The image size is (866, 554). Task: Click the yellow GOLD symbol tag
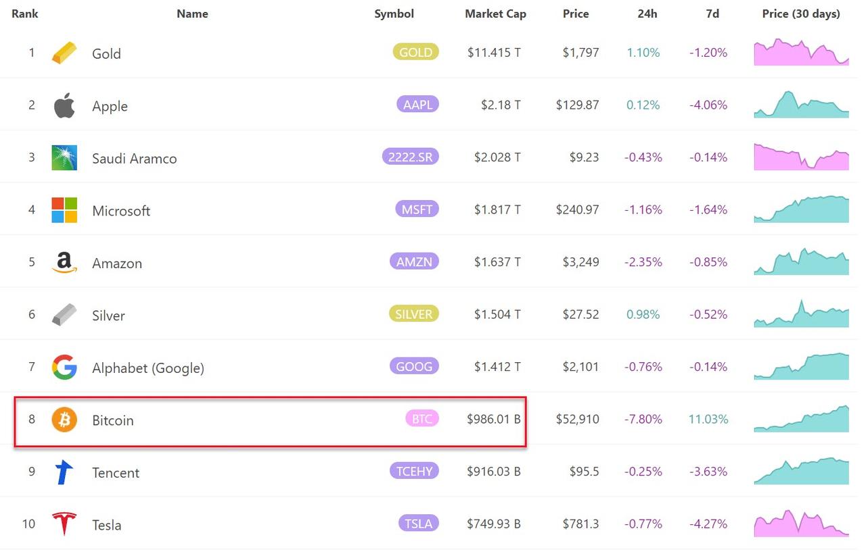click(415, 52)
